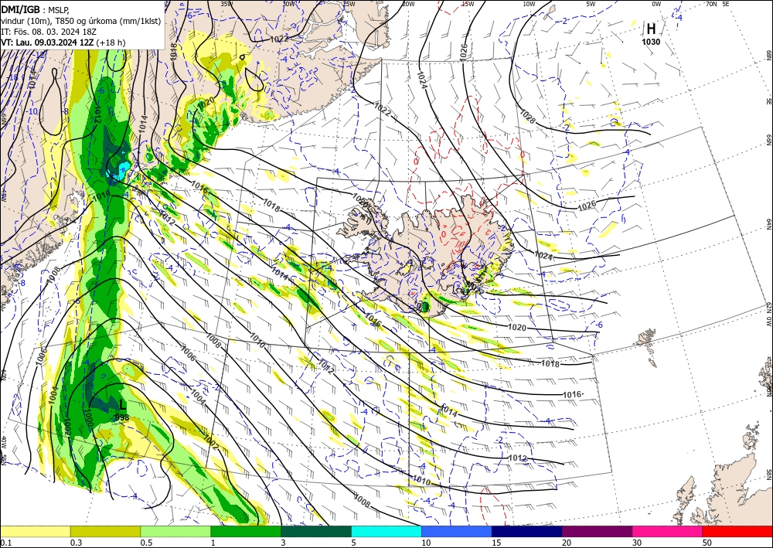Select the dark green 3–5 mm legend swatch

[316, 531]
